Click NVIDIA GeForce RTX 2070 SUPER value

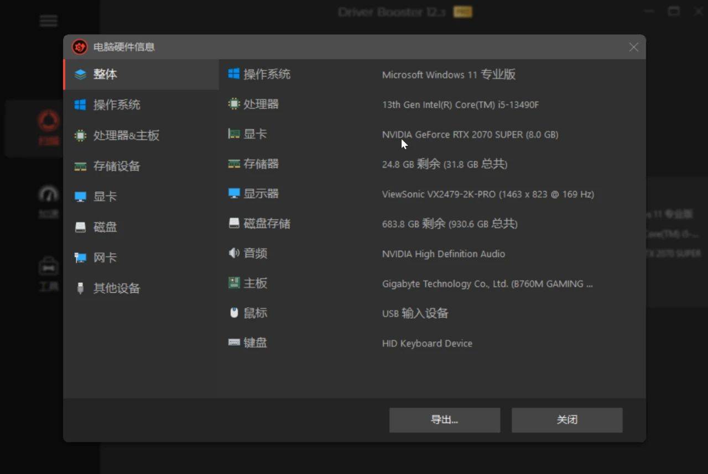[x=470, y=134]
